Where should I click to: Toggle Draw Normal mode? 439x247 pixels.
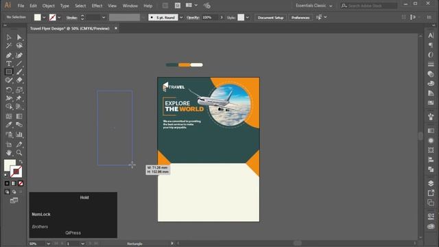coord(7,192)
